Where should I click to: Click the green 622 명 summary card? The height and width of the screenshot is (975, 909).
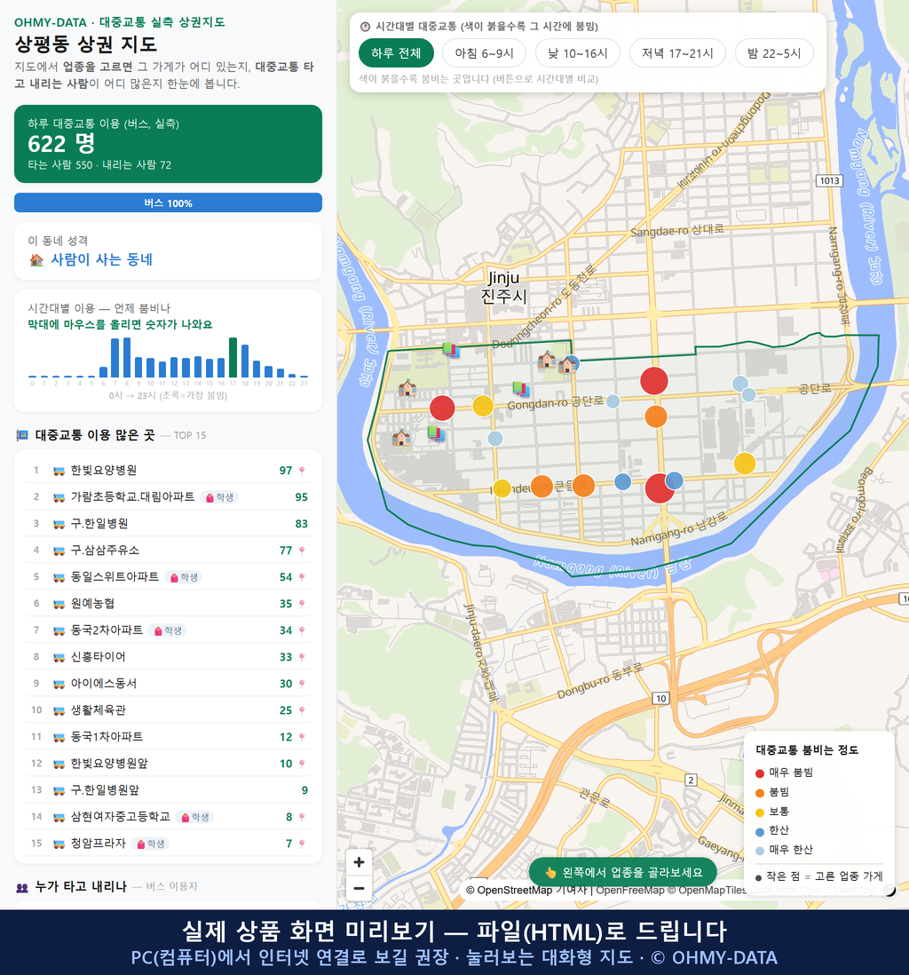pyautogui.click(x=168, y=144)
